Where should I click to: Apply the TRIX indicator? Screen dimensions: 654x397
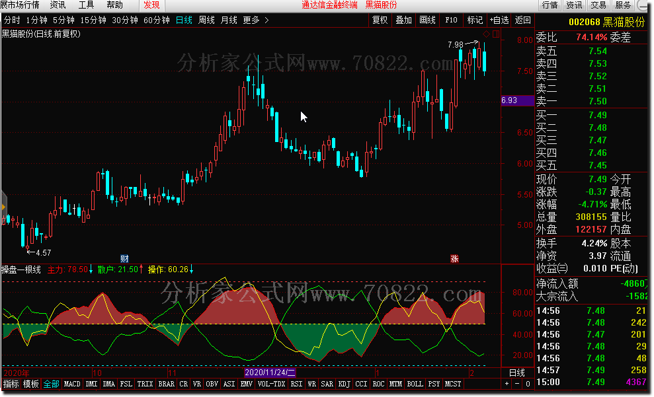(145, 384)
